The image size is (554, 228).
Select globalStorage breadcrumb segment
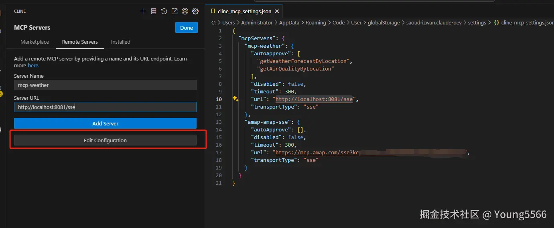pos(384,22)
